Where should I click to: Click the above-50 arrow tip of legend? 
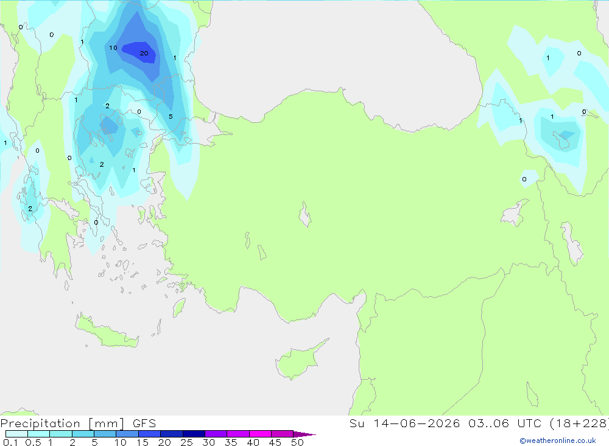pyautogui.click(x=304, y=434)
